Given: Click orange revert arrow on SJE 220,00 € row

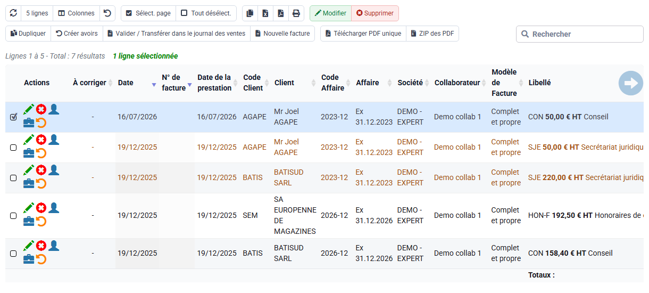Looking at the screenshot, I should tap(41, 184).
